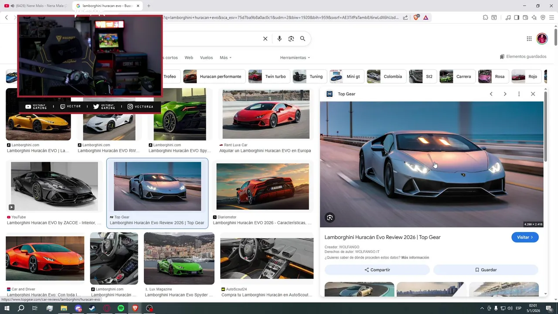Open AutoScout24 interior thumbnail
Screen dimensions: 558x314
[x=267, y=259]
